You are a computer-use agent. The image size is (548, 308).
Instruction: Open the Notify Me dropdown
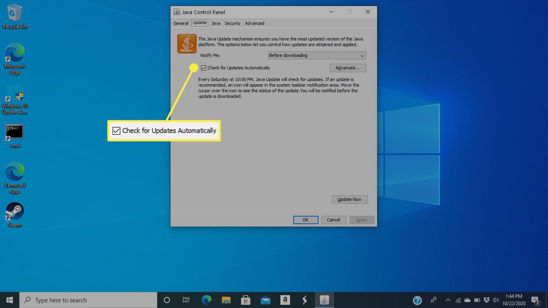[x=317, y=55]
